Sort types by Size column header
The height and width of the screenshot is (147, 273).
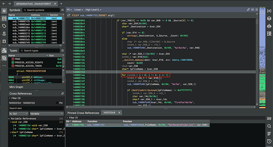tap(55, 55)
